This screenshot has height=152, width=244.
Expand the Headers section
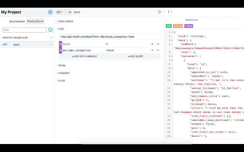pos(64,73)
